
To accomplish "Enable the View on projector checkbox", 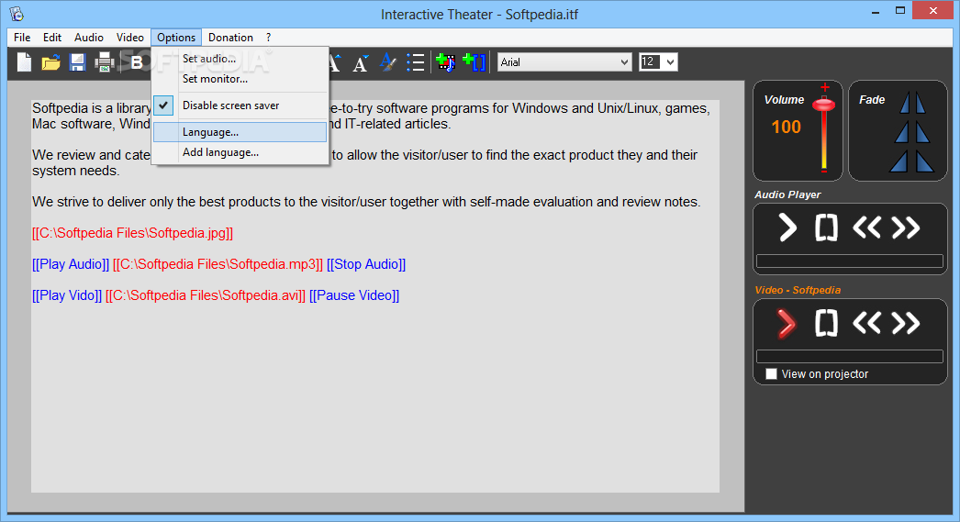I will coord(772,374).
